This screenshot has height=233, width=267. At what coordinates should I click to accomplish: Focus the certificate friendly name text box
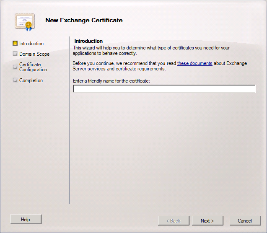pos(164,89)
